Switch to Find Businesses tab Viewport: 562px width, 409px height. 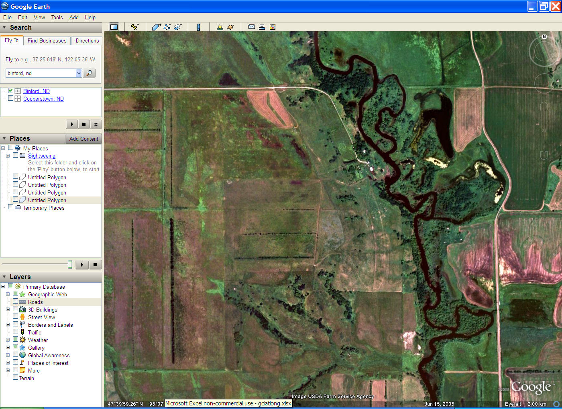pos(47,40)
